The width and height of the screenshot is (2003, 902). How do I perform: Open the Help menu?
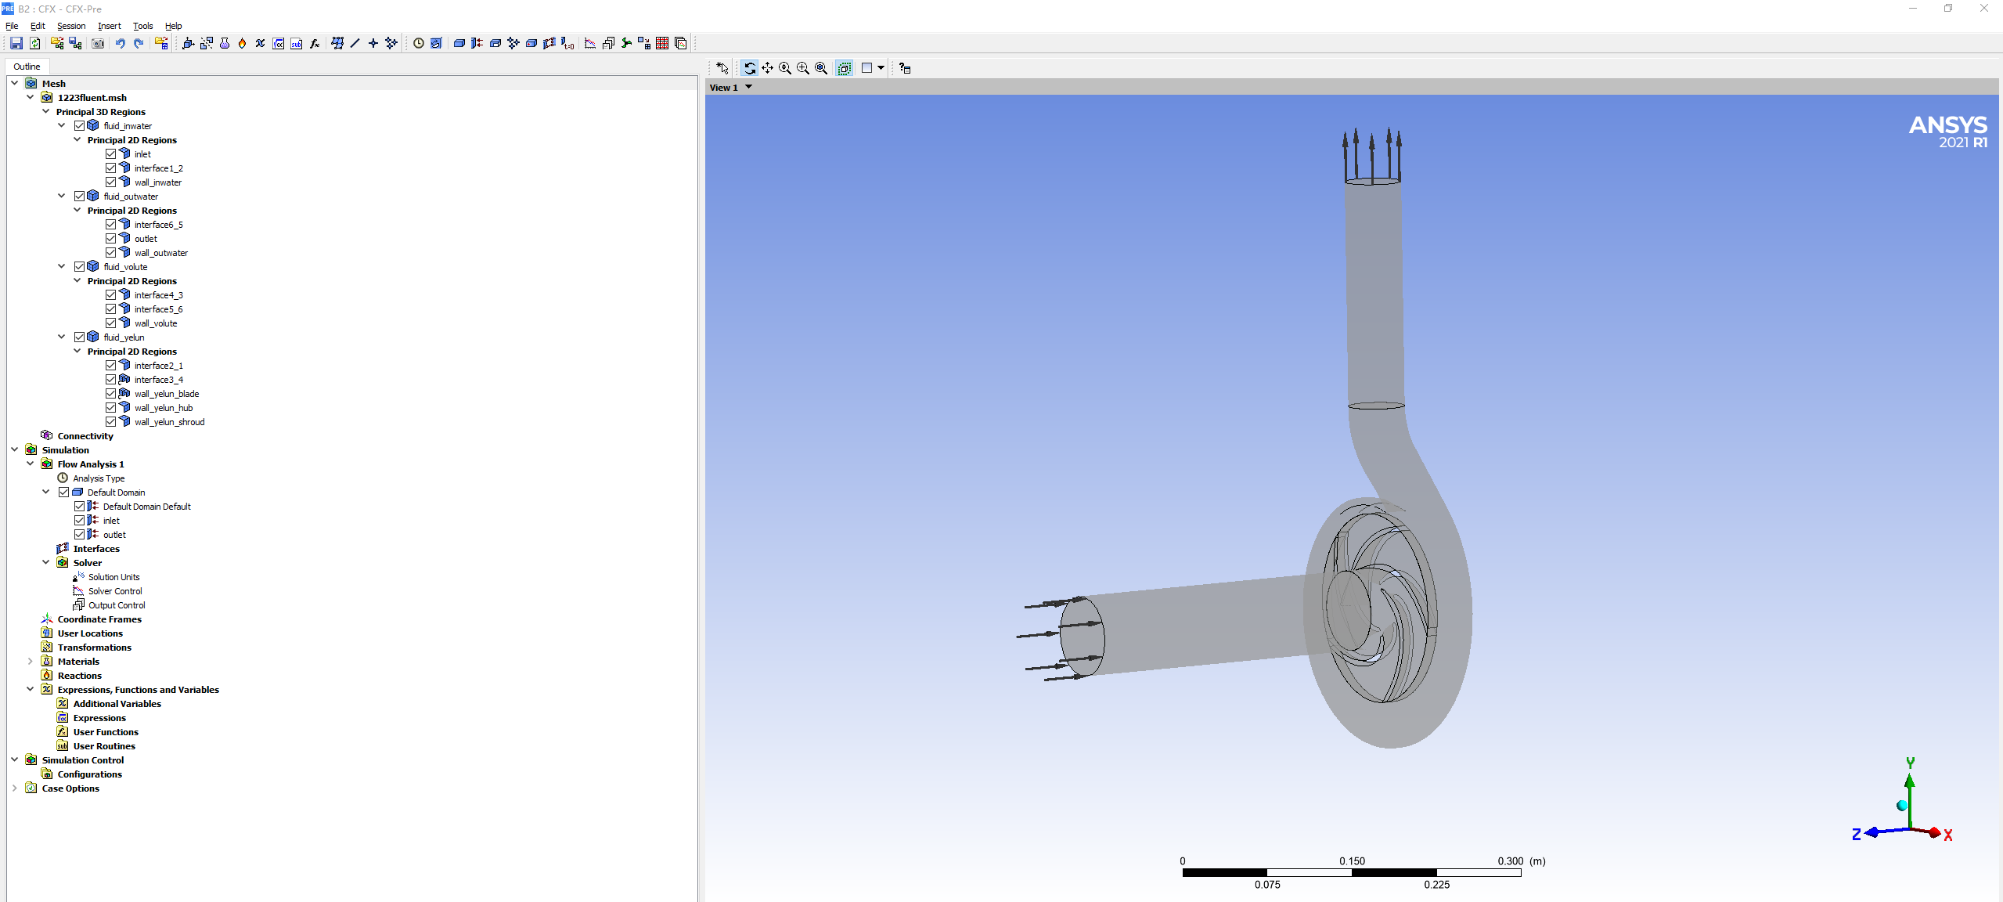(174, 26)
